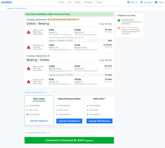Click '2:45p' Beijing arrival time
Image resolution: width=165 pixels, height=148 pixels.
(77, 45)
